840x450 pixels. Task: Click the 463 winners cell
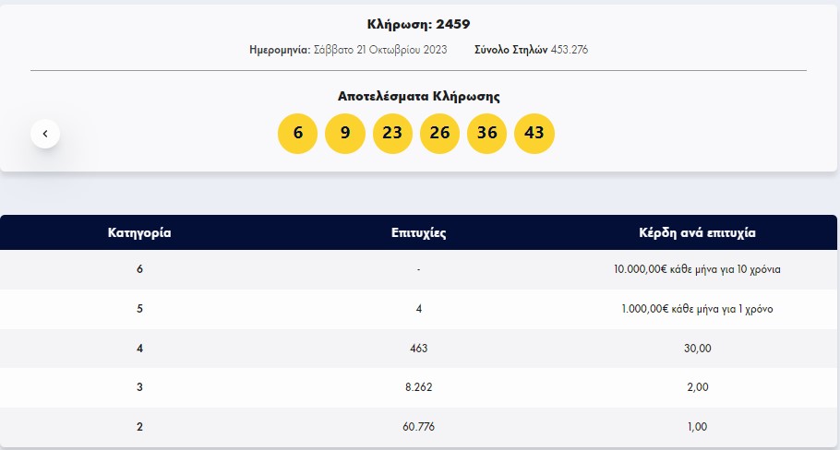419,349
